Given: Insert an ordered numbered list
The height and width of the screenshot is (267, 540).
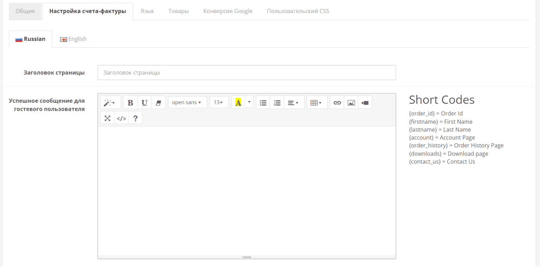Looking at the screenshot, I should (277, 102).
